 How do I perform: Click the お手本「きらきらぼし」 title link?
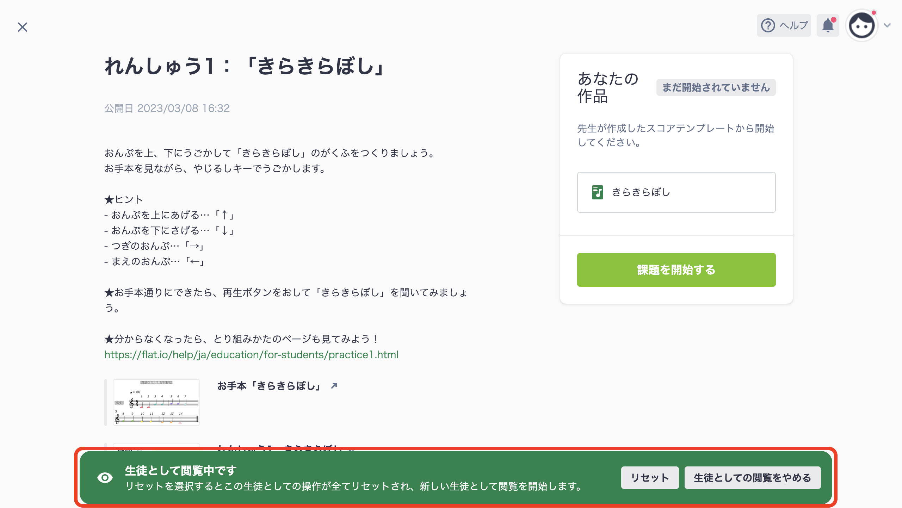tap(270, 385)
